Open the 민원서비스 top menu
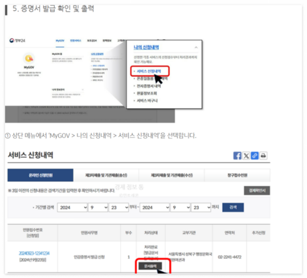The width and height of the screenshot is (307, 278). click(x=76, y=41)
